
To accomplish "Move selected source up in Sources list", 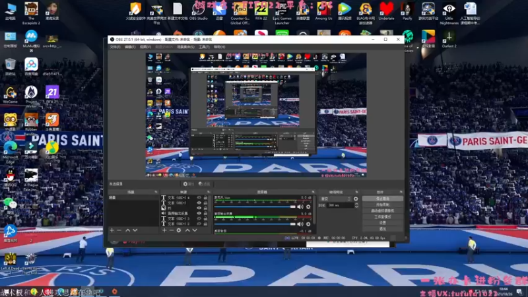I will (x=187, y=230).
